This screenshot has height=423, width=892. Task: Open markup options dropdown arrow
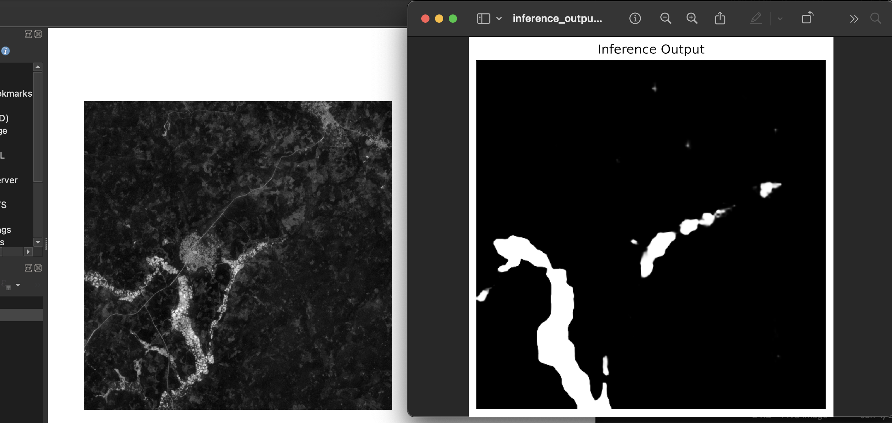coord(780,19)
